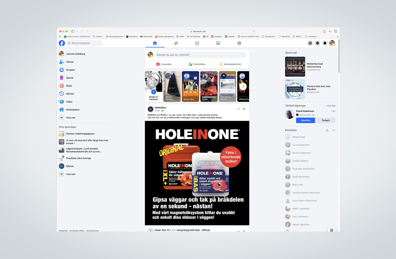Remove request with Ta bort button
This screenshot has height=259, width=396.
326,120
